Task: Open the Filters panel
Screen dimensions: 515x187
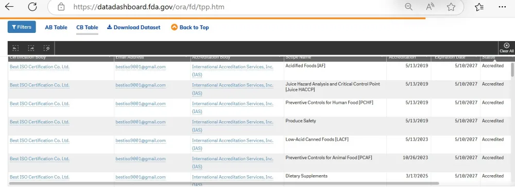Action: tap(22, 27)
